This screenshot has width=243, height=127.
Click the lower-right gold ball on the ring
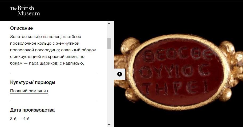226,95
